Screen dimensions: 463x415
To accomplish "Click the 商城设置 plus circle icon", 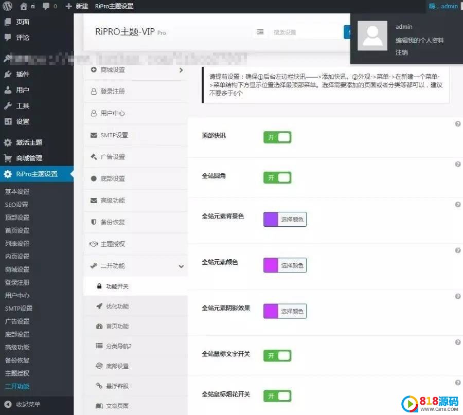I will coord(94,69).
